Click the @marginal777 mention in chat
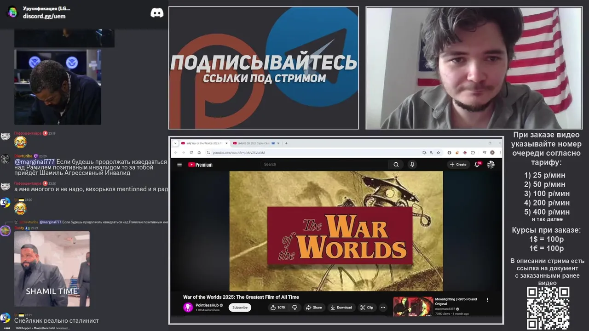Screen dimensions: 589x331 [x=35, y=162]
